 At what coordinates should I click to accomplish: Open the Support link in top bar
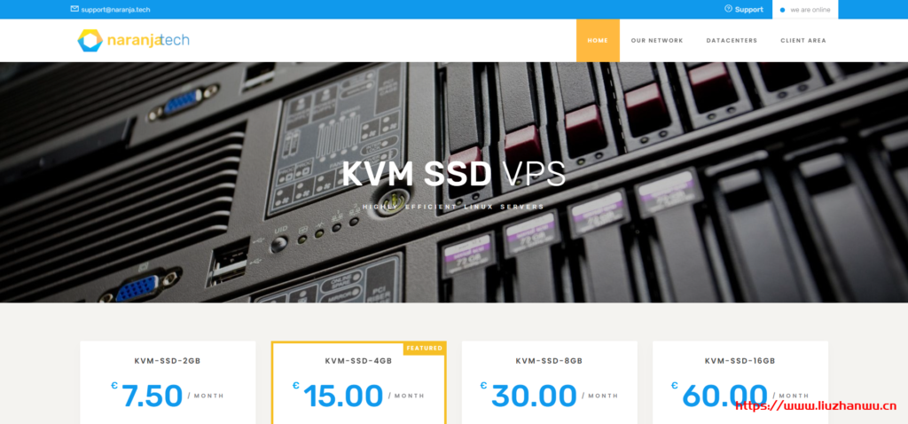coord(748,10)
